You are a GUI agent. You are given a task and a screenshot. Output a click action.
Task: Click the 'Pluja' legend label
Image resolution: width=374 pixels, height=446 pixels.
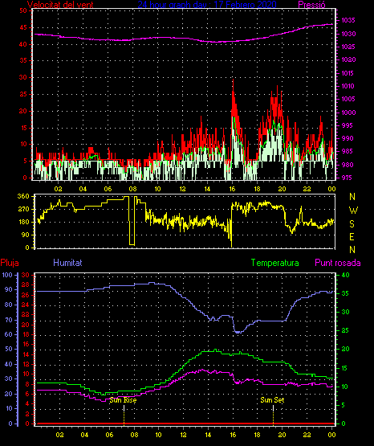(10, 263)
